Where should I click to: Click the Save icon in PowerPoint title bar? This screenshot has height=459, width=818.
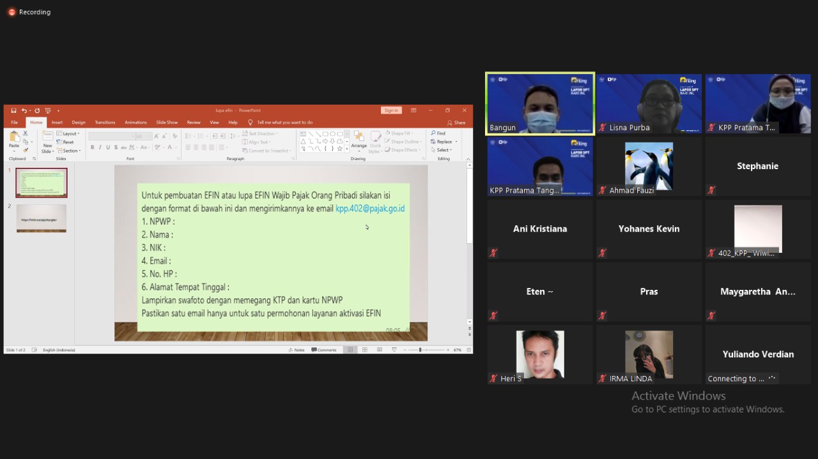(x=13, y=110)
